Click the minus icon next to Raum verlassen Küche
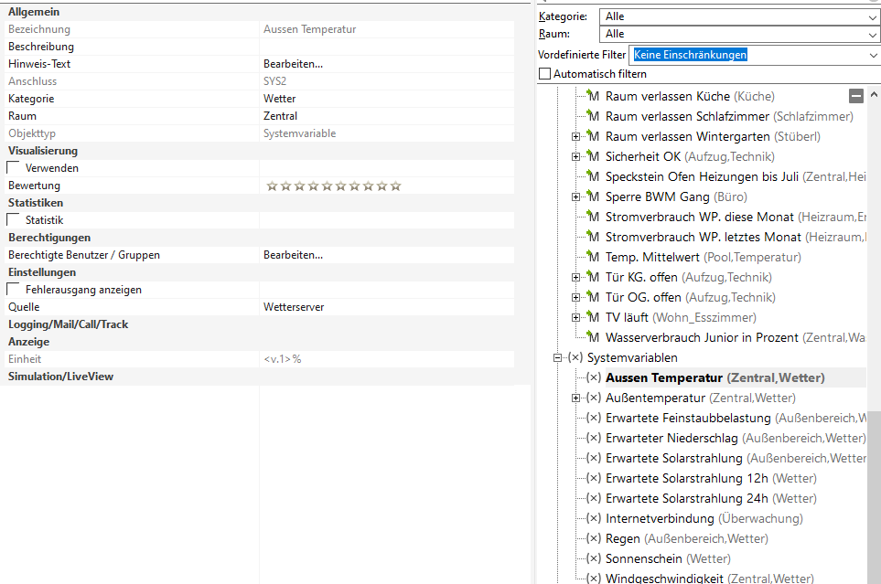This screenshot has height=584, width=881. coord(856,96)
